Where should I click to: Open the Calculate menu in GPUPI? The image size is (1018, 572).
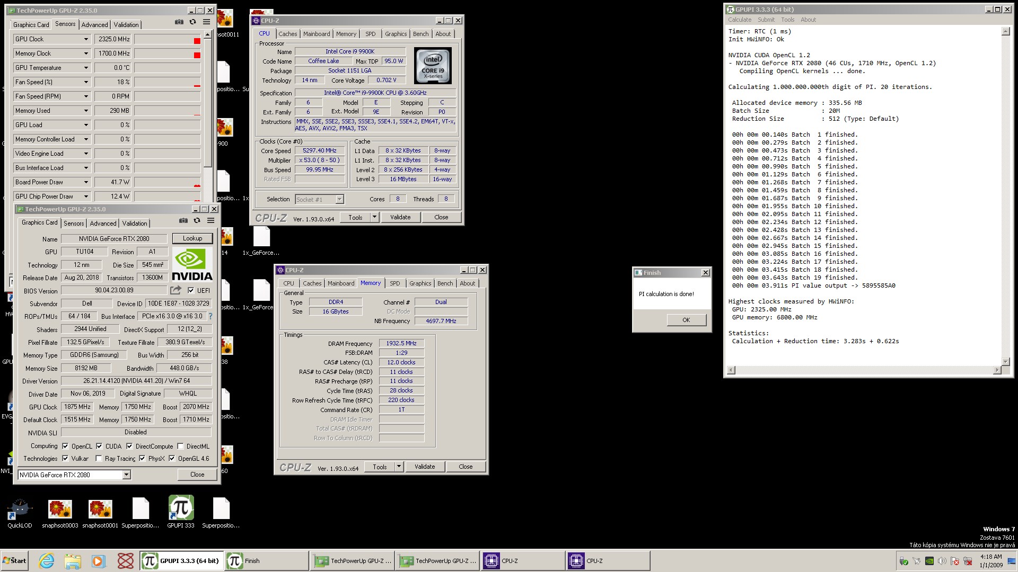pos(739,20)
